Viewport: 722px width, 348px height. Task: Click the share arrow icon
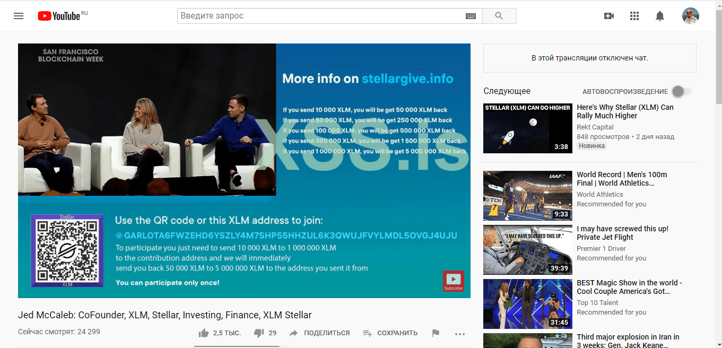pyautogui.click(x=293, y=333)
